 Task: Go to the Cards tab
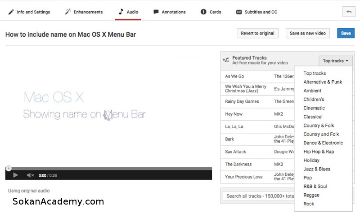[x=211, y=12]
